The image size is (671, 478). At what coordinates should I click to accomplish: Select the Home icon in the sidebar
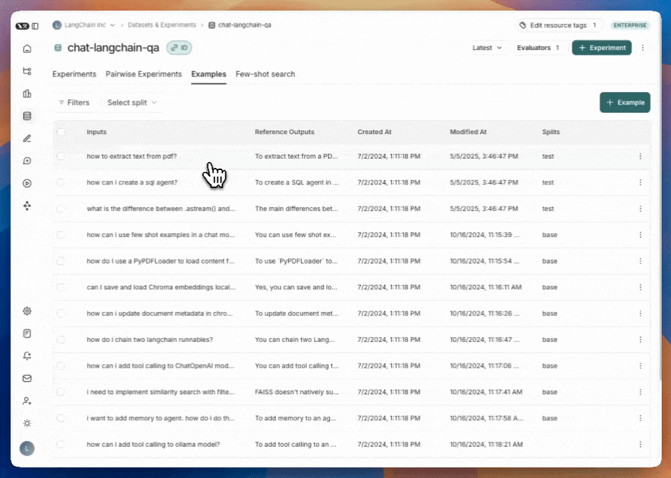pos(27,49)
